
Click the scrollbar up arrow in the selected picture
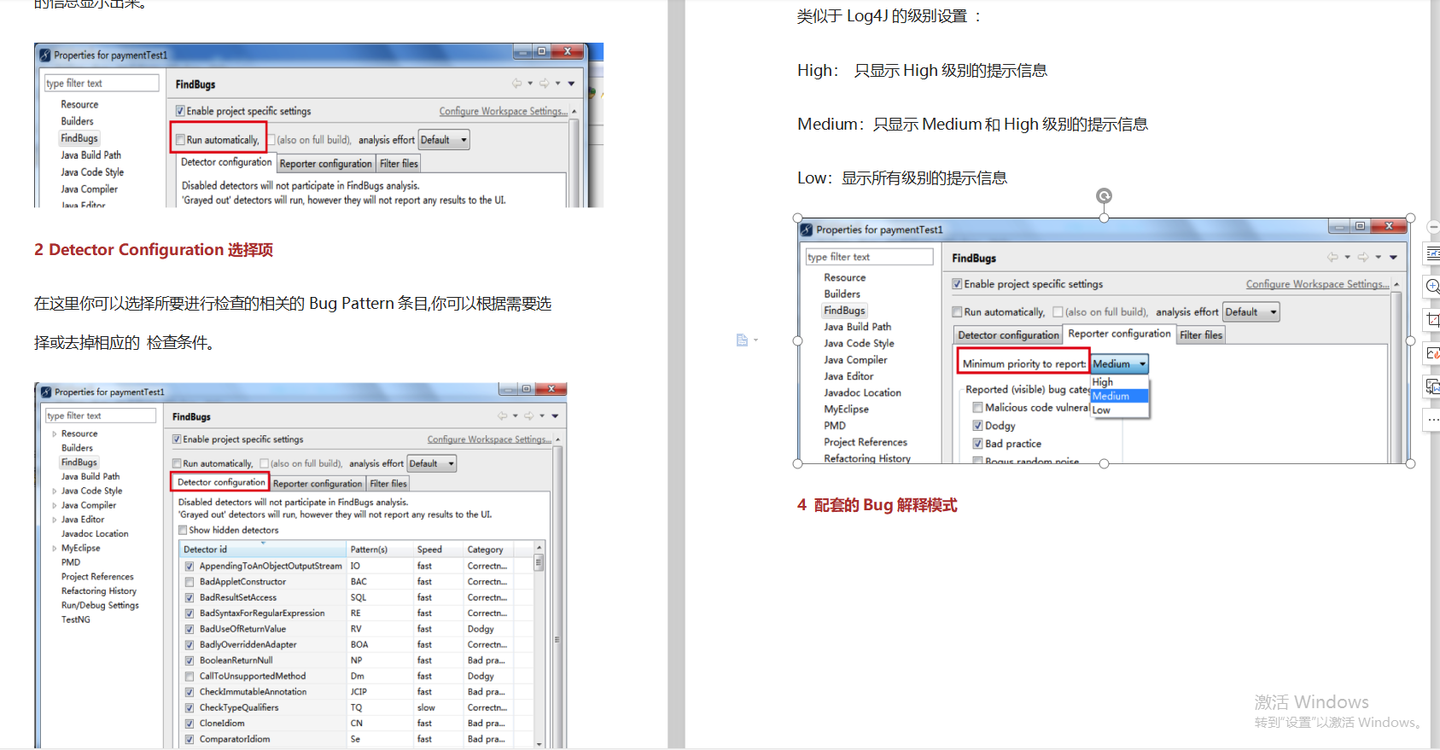tap(1396, 284)
